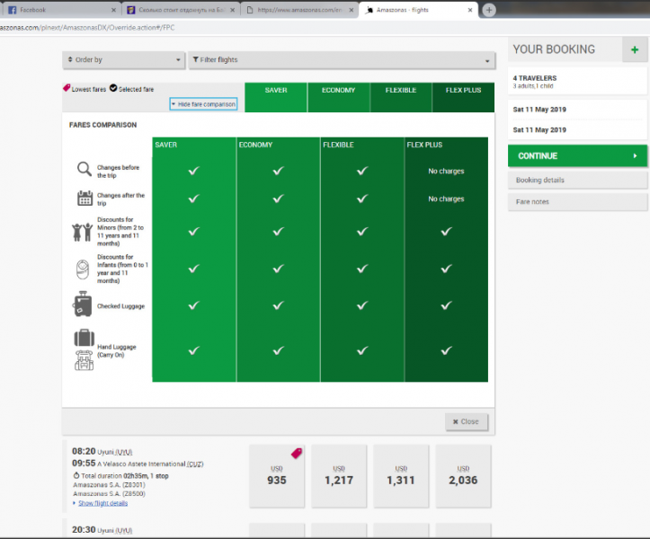Click the infant icon for Infants discounts

tap(83, 269)
